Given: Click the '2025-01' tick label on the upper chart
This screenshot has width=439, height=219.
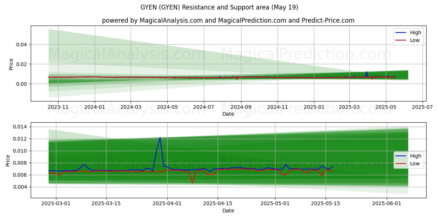Looking at the screenshot, I should (314, 107).
